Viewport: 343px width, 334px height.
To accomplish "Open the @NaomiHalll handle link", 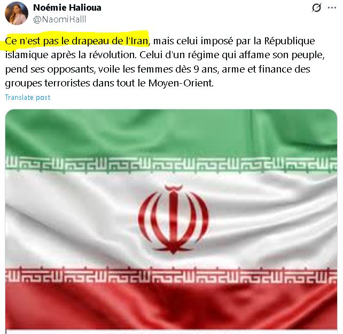I will click(59, 19).
